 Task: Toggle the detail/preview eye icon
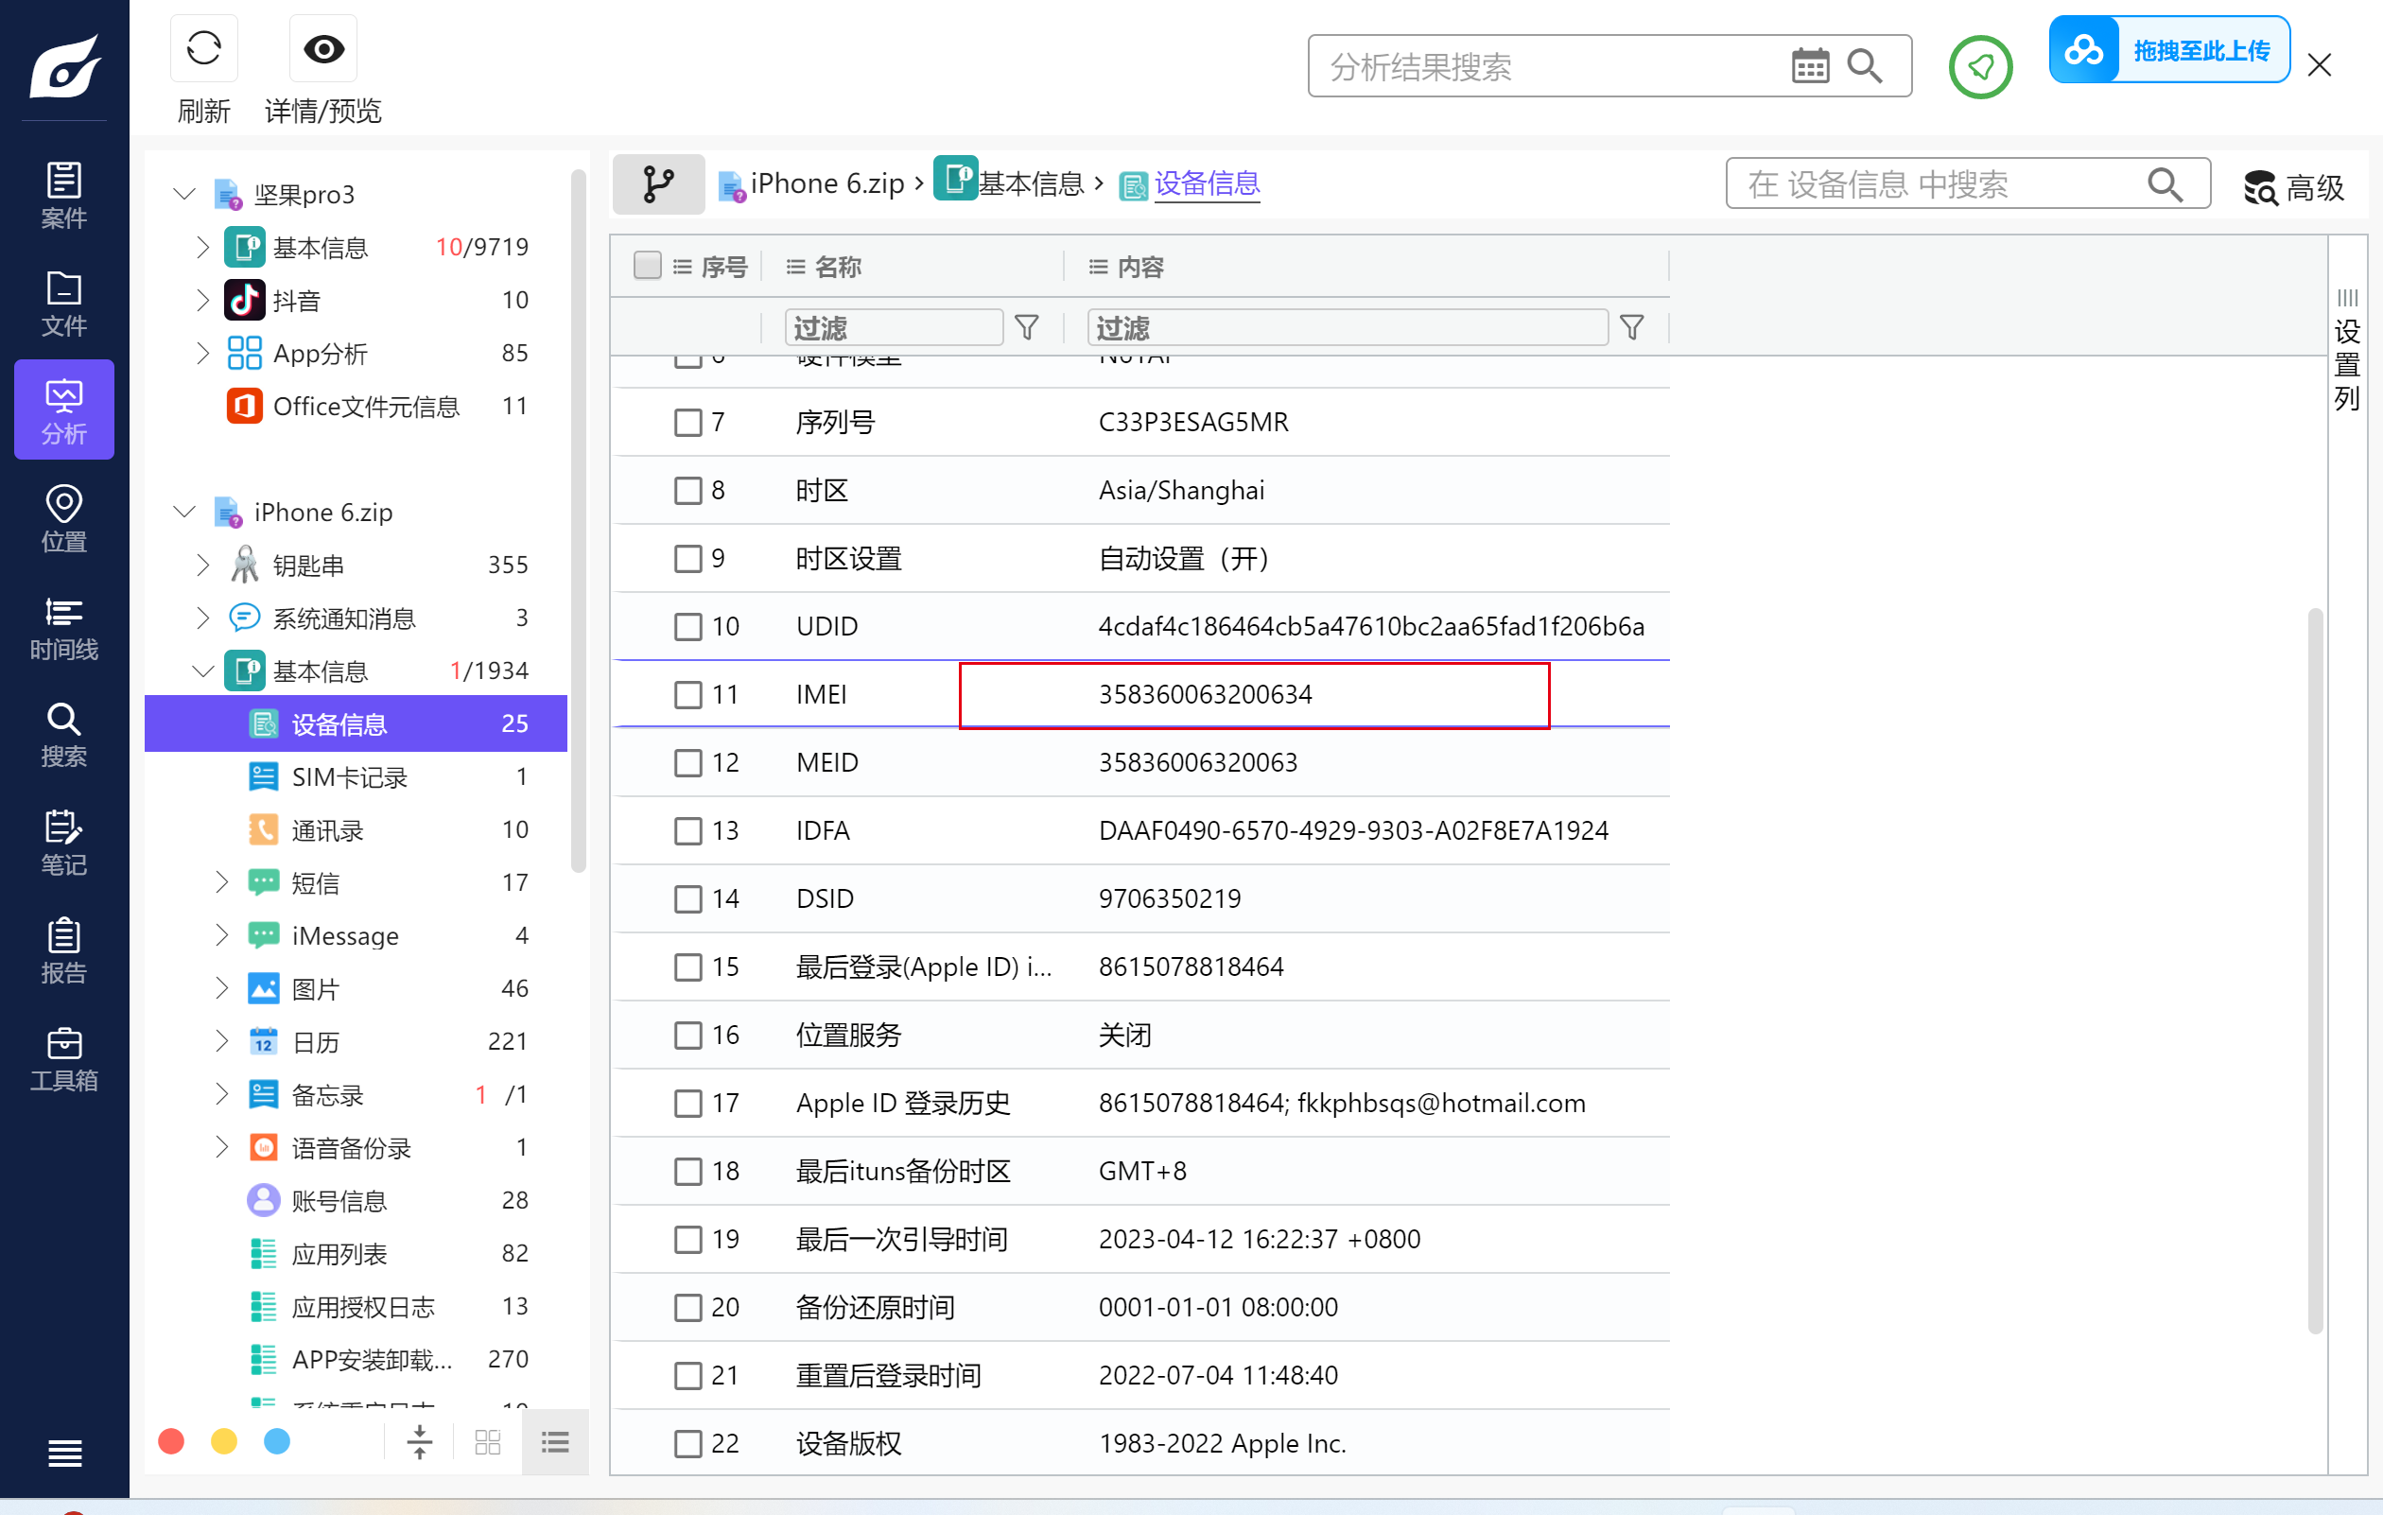click(322, 48)
